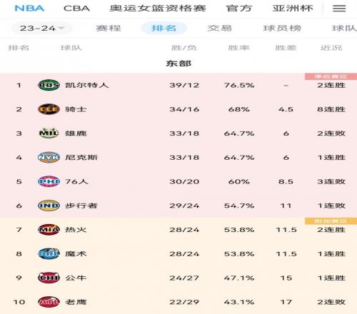Open the hamburger menu icon
357x314 pixels.
[x=339, y=9]
